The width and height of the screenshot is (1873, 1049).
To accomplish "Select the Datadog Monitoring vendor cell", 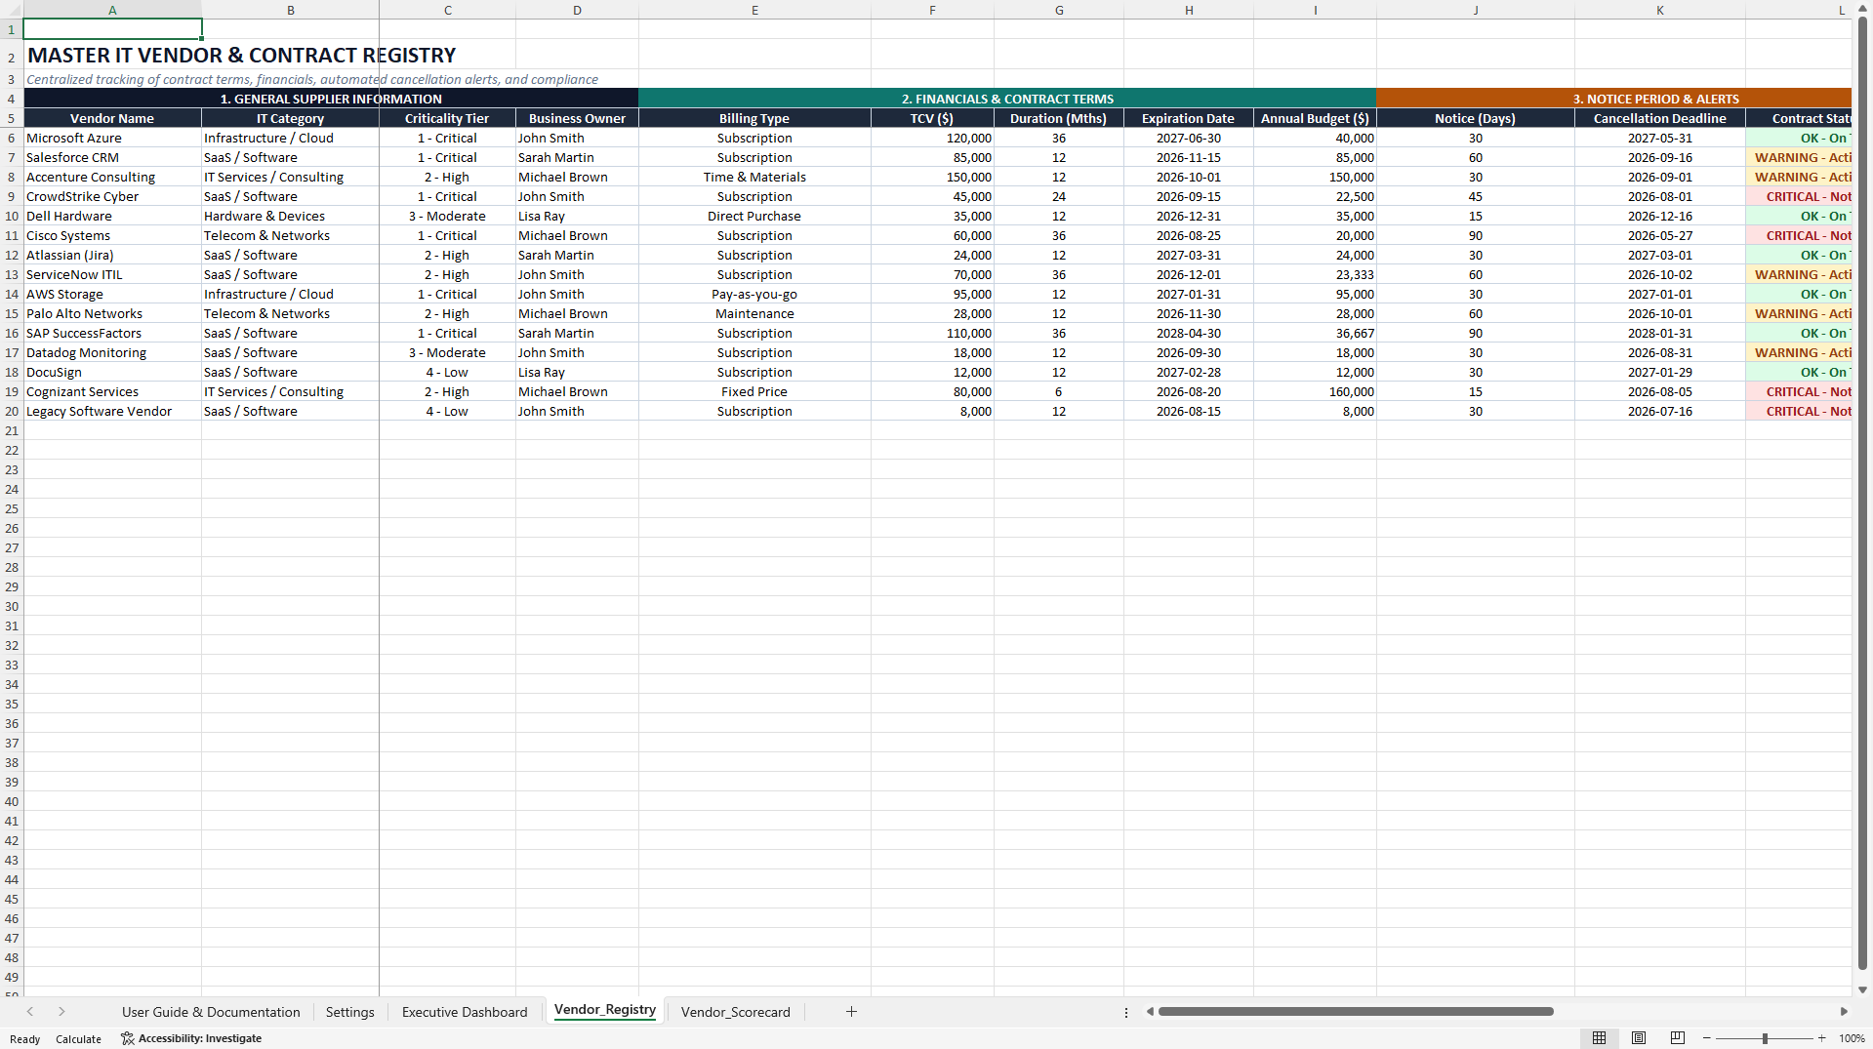I will pos(112,352).
